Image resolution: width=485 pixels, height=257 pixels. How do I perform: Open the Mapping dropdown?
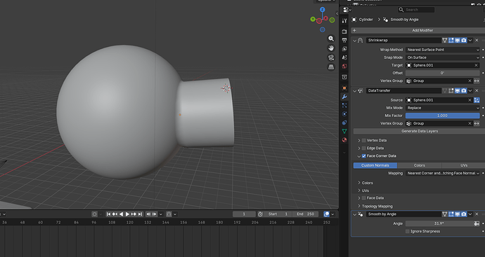tap(443, 173)
